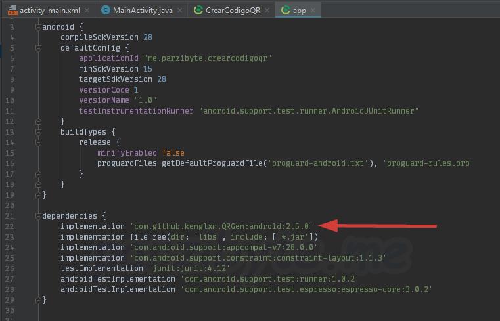Screen dimensions: 500x321
Task: Collapse the defaultConfig block fold marker
Action: 38,48
